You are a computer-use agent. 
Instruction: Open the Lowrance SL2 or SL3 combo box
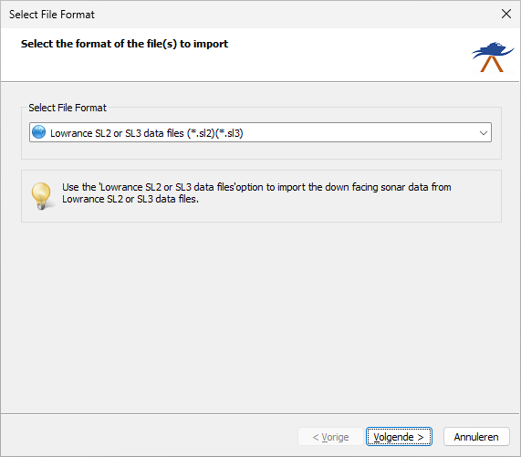click(x=260, y=132)
